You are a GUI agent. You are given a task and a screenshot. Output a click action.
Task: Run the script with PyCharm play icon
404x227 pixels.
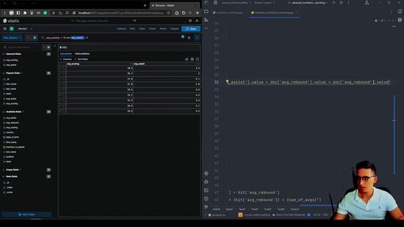334,3
